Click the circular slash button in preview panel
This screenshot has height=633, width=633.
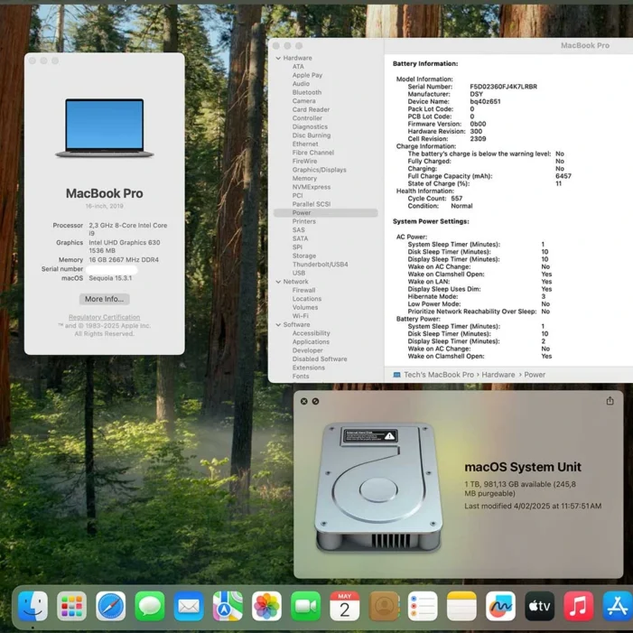tap(315, 401)
